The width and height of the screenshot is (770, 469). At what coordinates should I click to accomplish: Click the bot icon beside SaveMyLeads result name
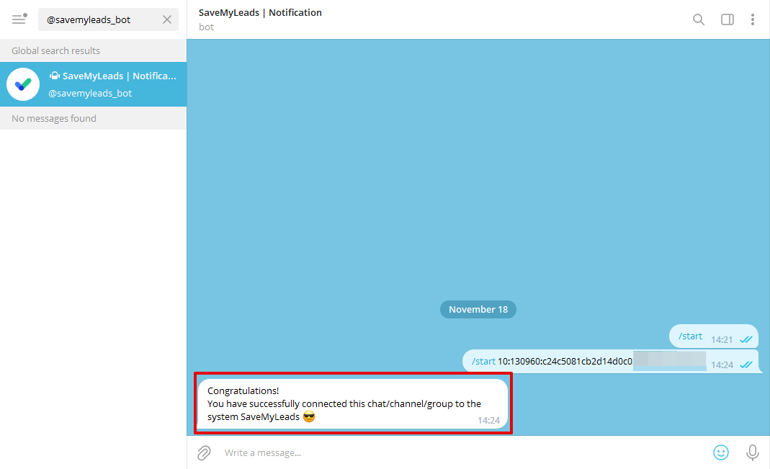point(55,76)
